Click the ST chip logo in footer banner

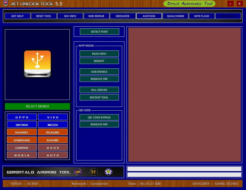click(x=93, y=172)
